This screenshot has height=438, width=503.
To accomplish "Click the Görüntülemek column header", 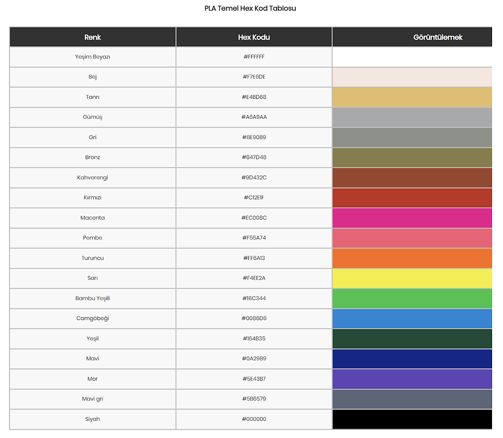I will (437, 37).
